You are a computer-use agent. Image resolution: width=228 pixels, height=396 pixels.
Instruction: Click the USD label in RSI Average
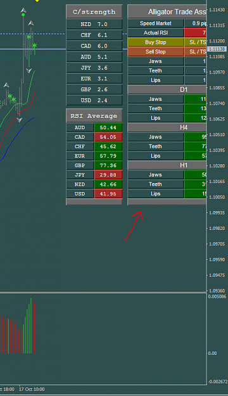80,194
